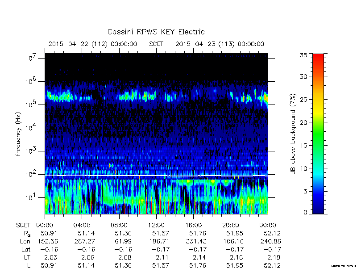Click the frequency tick label at ten to the fifth

32,105
